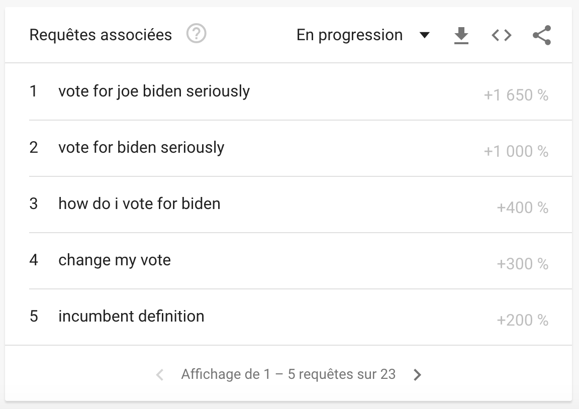The image size is (579, 409).
Task: Open the help tooltip for Requêtes associées
Action: [197, 35]
